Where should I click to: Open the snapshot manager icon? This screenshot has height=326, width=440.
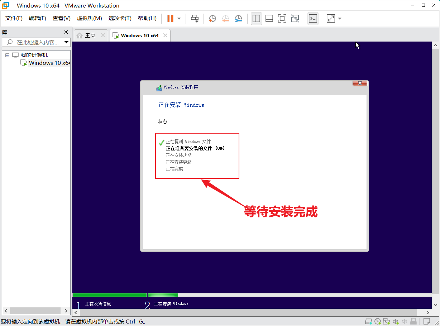pos(238,18)
